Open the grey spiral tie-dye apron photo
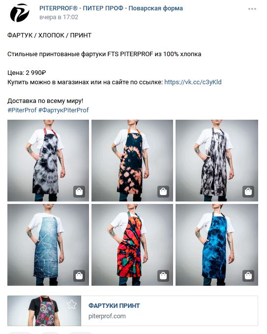This screenshot has width=267, height=334. tap(48, 161)
